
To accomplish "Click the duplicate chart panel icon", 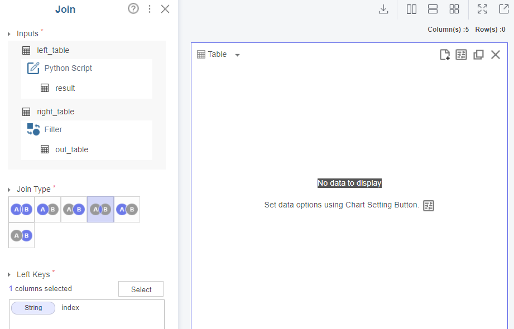I will pyautogui.click(x=478, y=55).
